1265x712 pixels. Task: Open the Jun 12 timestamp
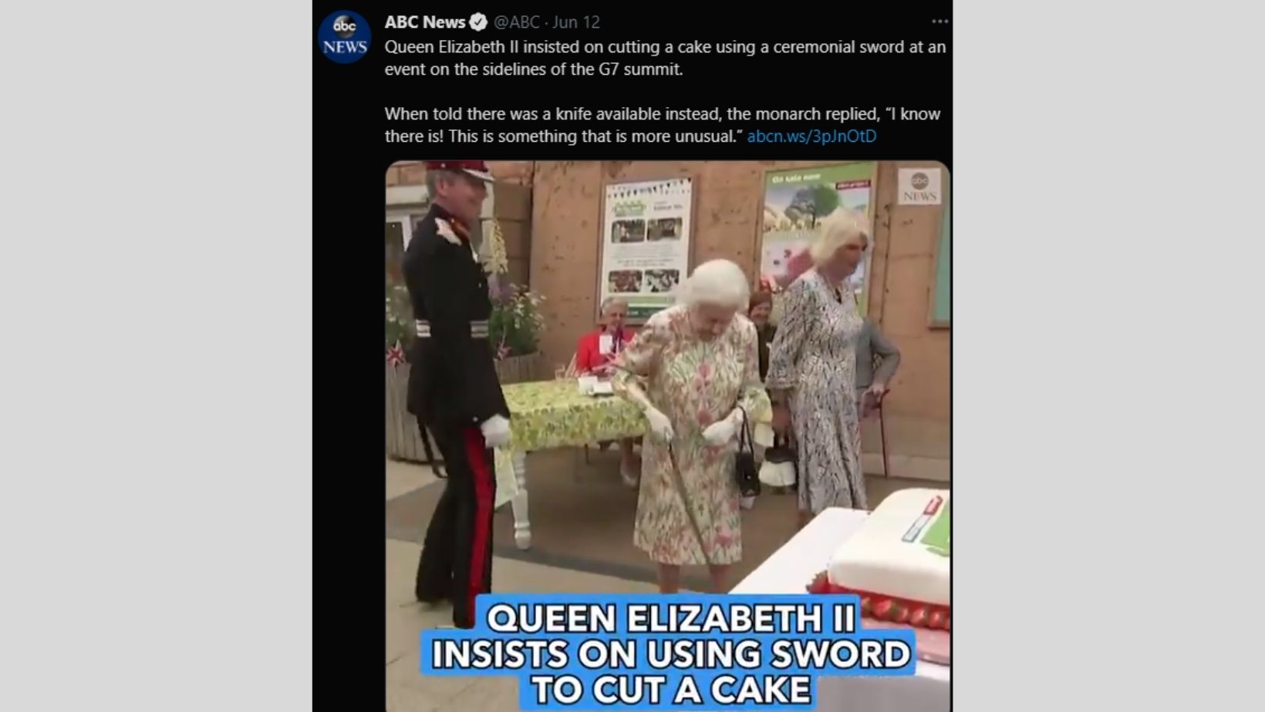point(576,22)
